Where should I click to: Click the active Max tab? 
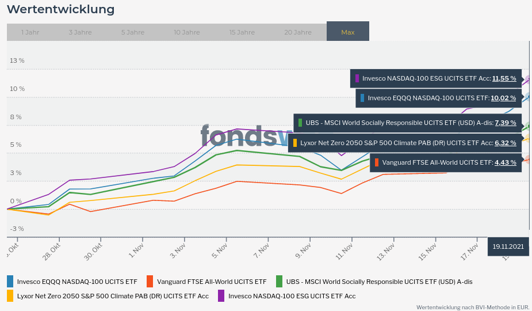tap(348, 32)
